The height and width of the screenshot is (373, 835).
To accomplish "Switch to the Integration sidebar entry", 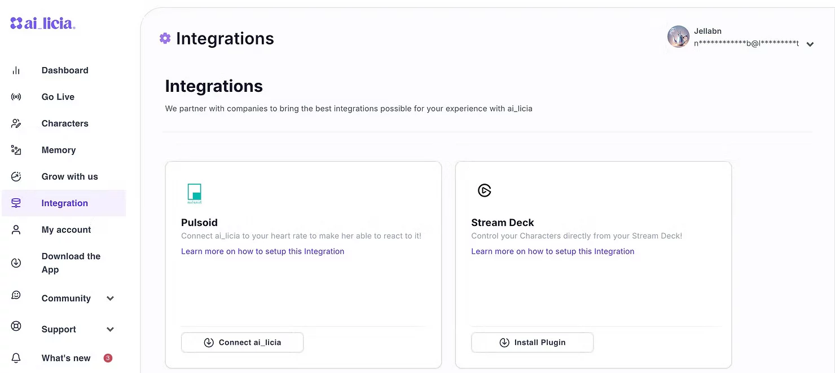I will [64, 203].
